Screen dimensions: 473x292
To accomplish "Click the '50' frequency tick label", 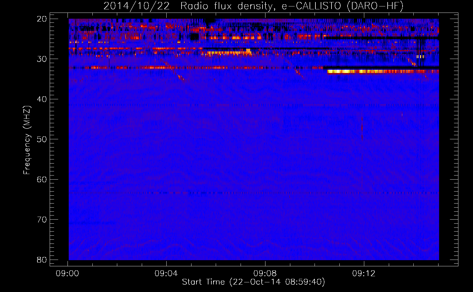I will (x=42, y=139).
